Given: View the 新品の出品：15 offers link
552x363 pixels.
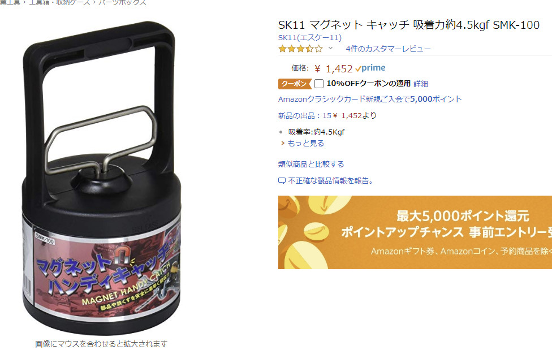Looking at the screenshot, I should [x=304, y=115].
